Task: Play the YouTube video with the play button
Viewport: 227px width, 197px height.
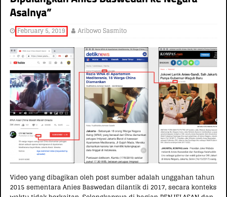Action: click(14, 113)
